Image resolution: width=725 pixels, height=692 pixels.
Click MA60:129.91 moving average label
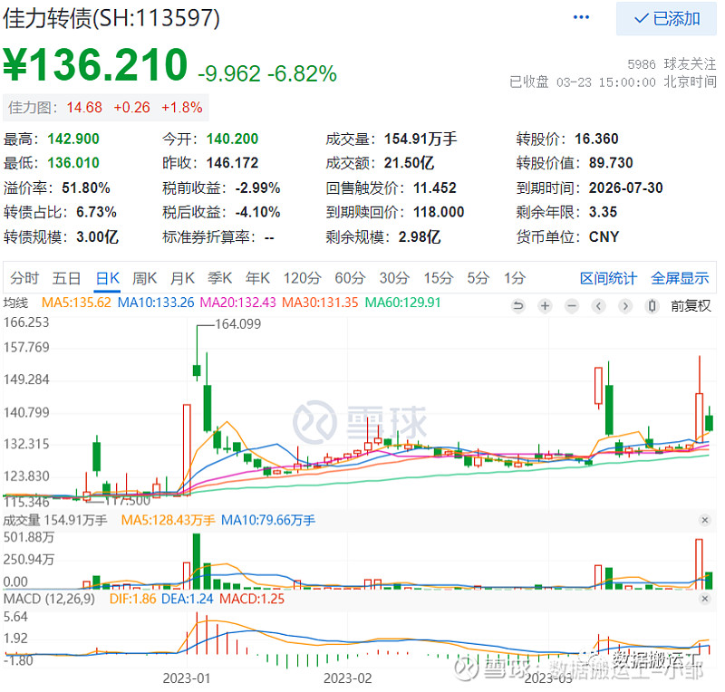pyautogui.click(x=402, y=303)
